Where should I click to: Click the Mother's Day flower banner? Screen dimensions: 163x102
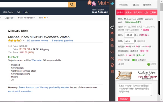98,3
